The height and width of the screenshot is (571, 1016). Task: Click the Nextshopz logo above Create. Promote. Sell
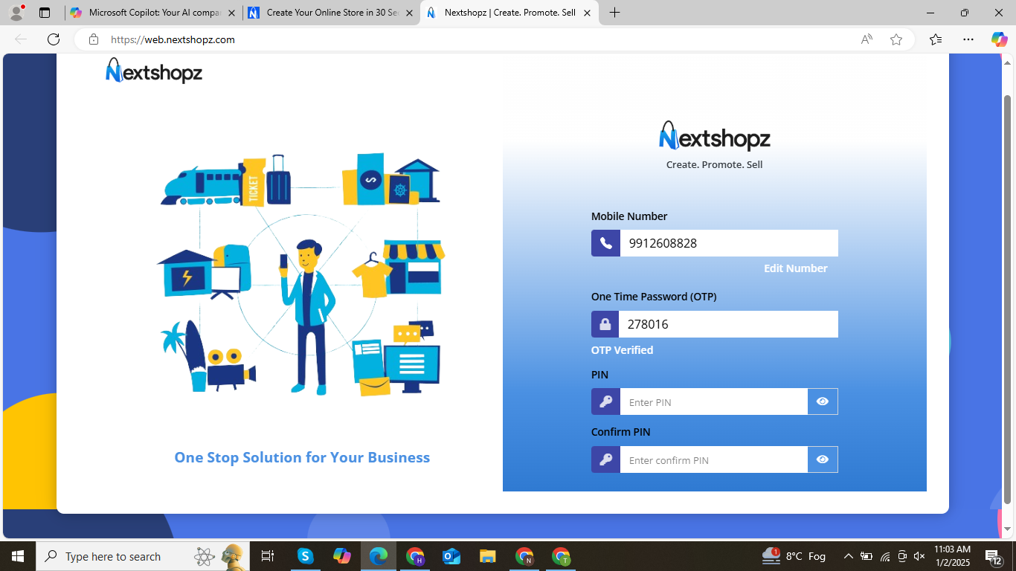pos(714,136)
